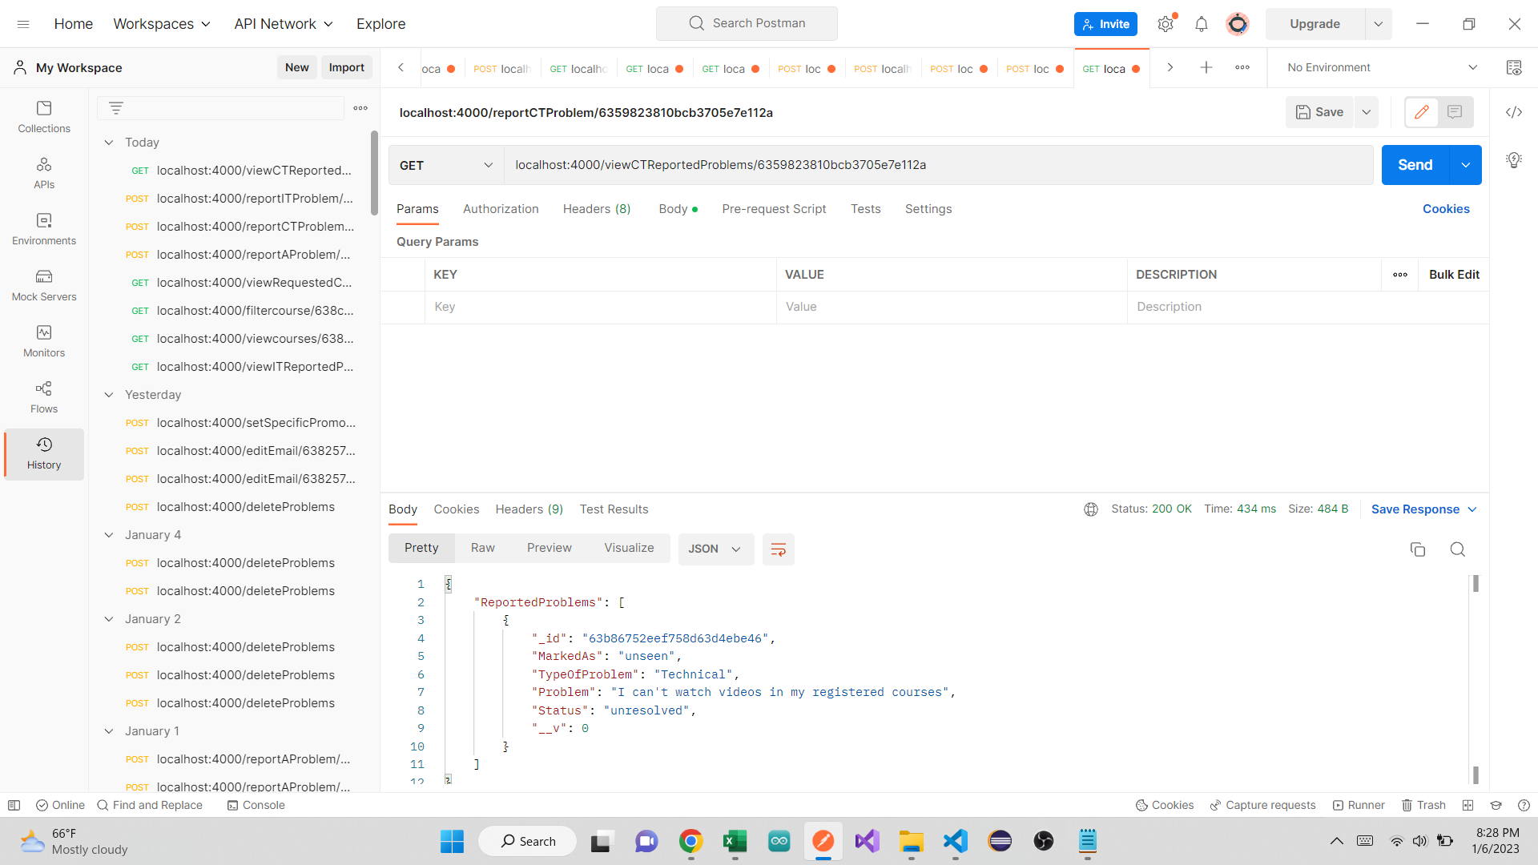Copy response body to clipboard

(1417, 549)
